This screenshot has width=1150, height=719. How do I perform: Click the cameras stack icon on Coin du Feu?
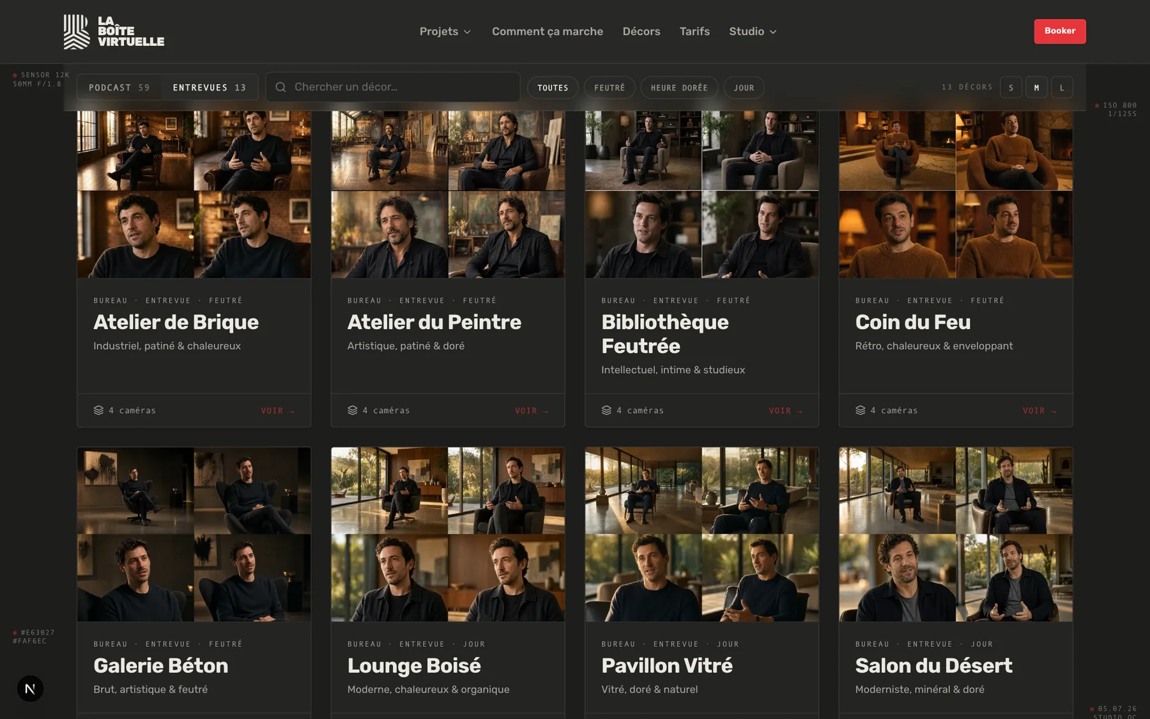(861, 410)
